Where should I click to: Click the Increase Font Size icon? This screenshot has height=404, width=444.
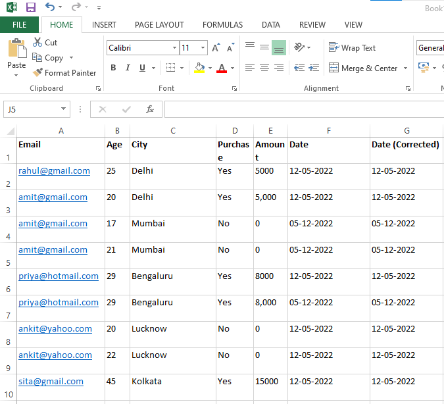pos(216,48)
